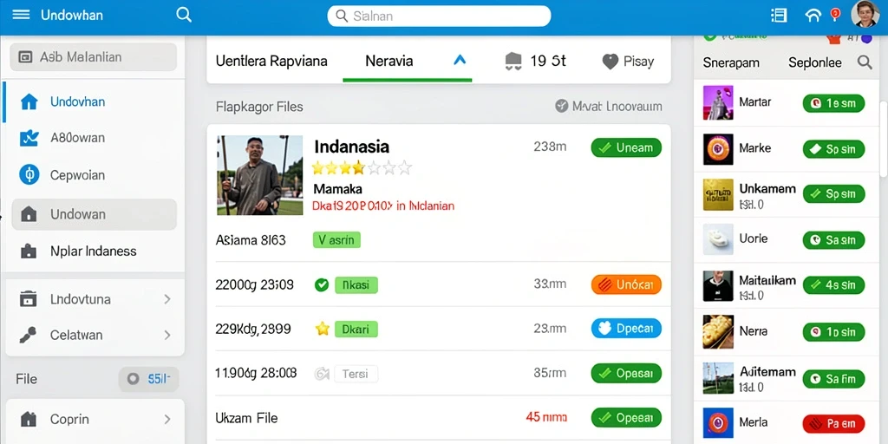Viewport: 888px width, 444px height.
Task: Select Undovhan home item in sidebar
Action: click(94, 102)
